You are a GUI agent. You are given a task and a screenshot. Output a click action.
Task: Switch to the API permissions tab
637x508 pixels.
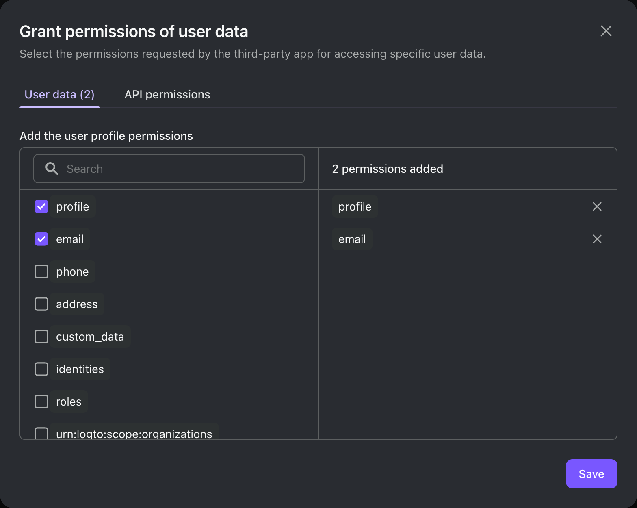(167, 95)
